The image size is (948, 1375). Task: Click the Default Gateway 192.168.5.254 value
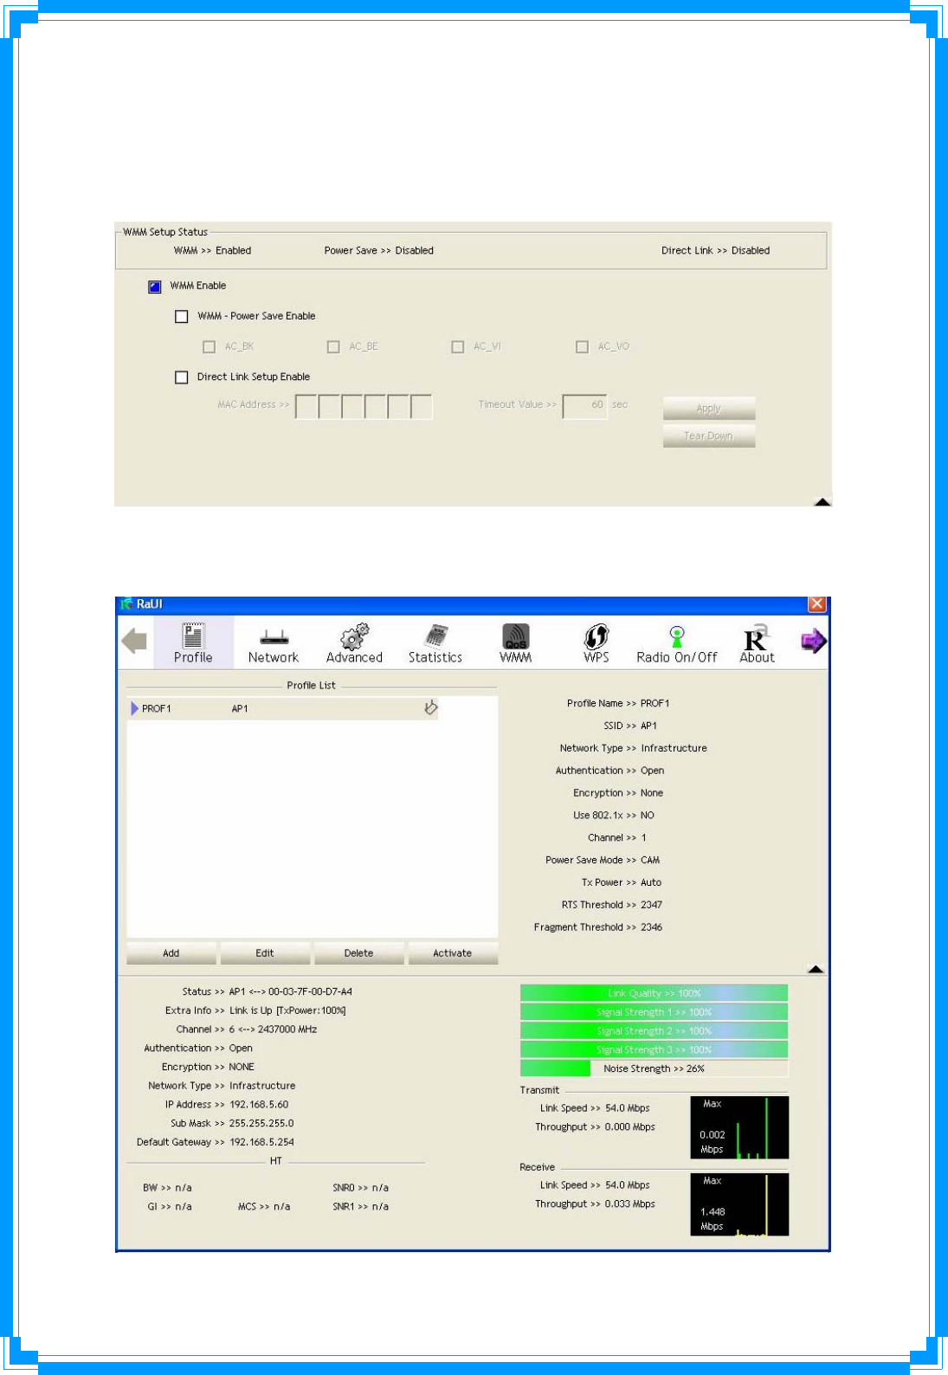pyautogui.click(x=261, y=1142)
